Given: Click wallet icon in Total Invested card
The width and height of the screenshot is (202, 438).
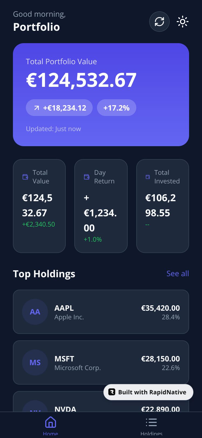Looking at the screenshot, I should pos(148,177).
